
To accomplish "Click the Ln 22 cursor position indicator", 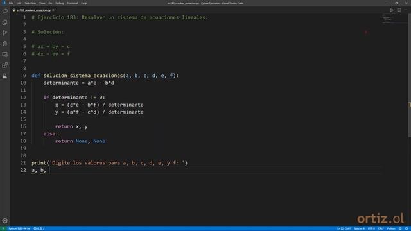I will pyautogui.click(x=344, y=228).
